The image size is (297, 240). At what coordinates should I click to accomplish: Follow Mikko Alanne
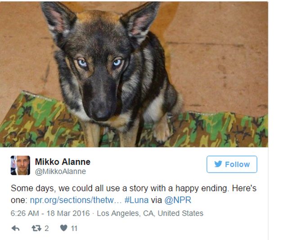click(x=232, y=164)
